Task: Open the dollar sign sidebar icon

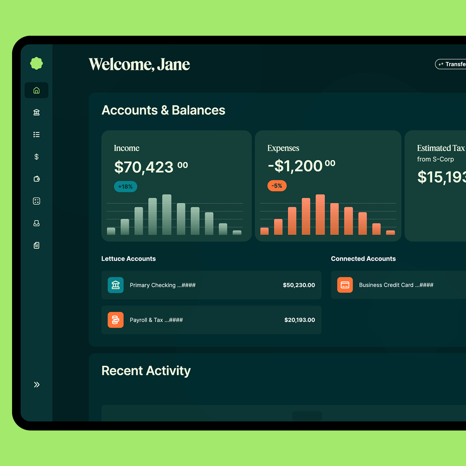Action: point(37,156)
